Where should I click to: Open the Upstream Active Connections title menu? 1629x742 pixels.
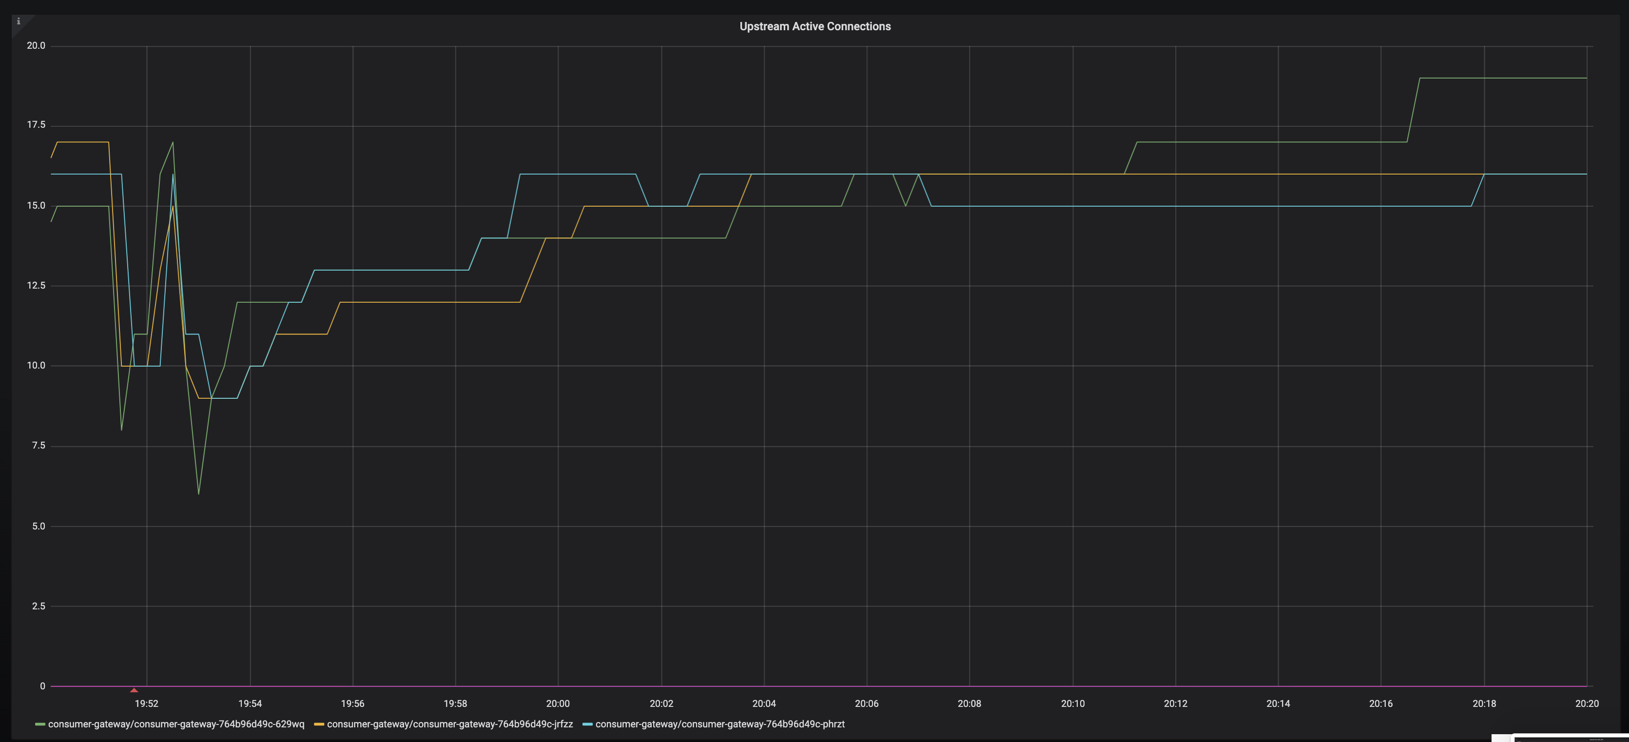point(814,26)
